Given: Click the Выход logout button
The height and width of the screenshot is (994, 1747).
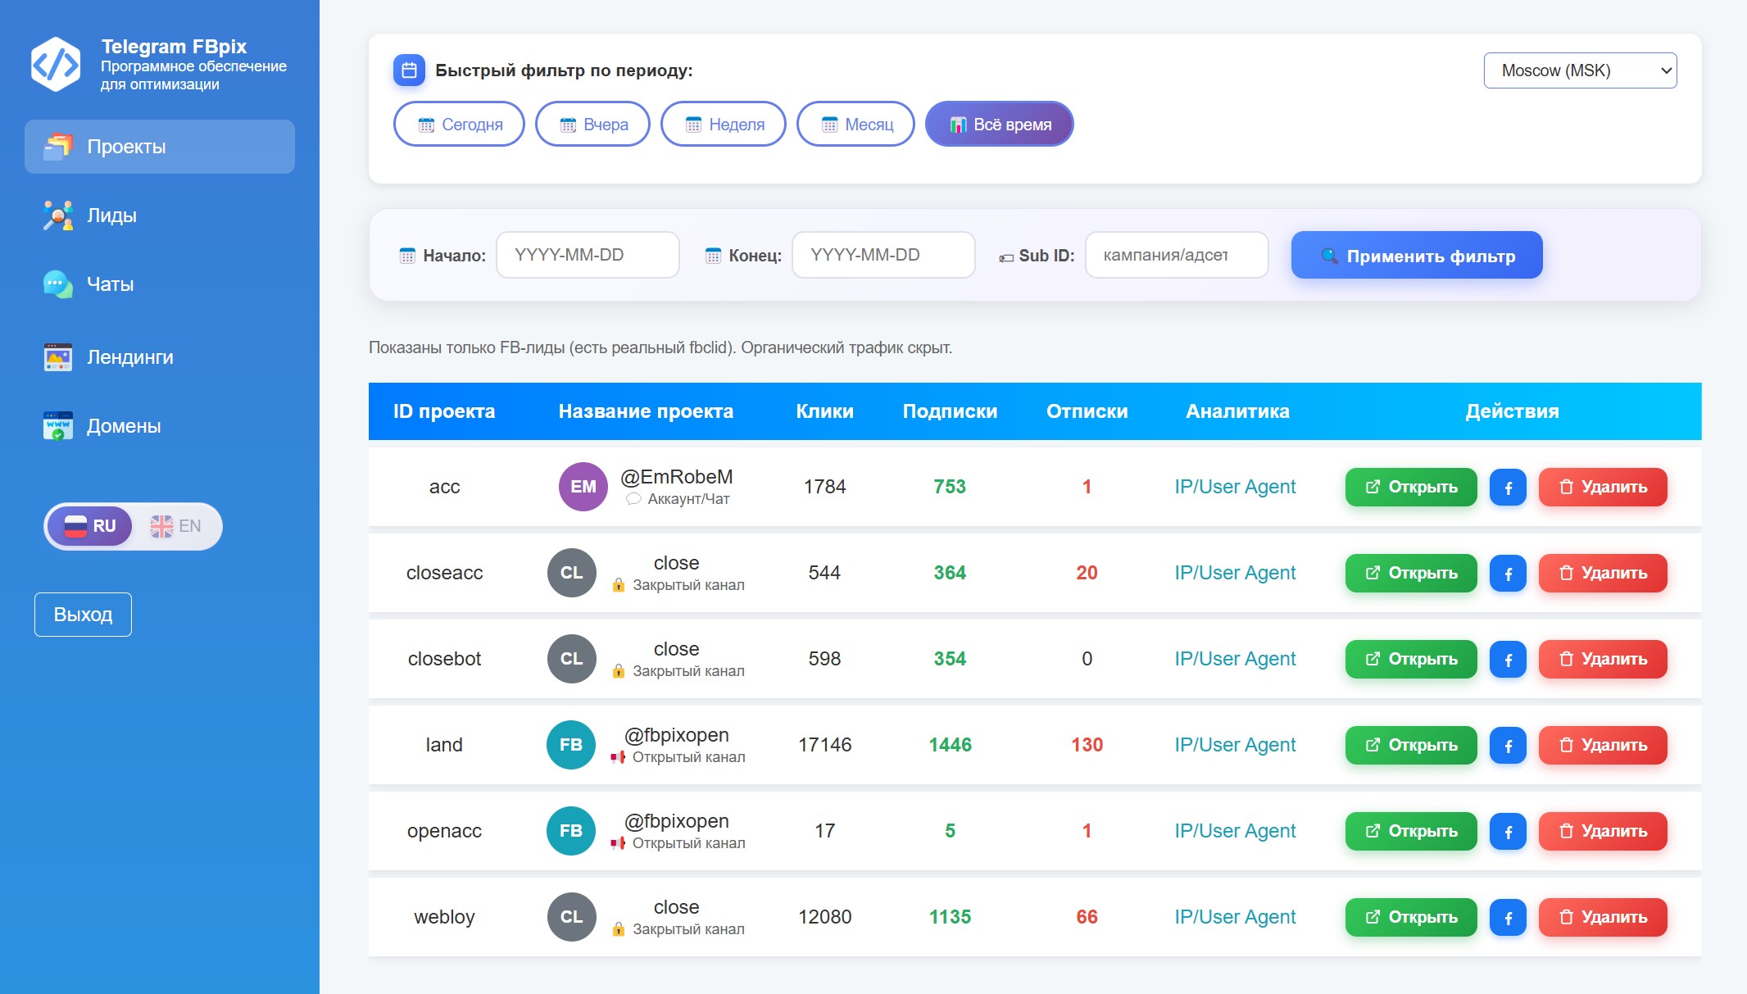Looking at the screenshot, I should [83, 615].
